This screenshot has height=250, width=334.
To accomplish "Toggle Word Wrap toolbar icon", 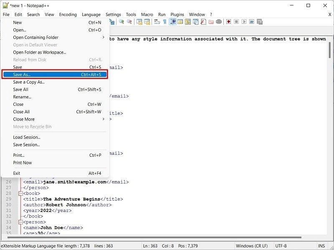I will 157,22.
